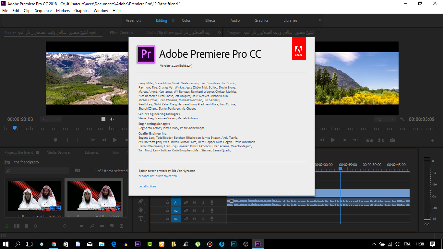Open the behance.net/ericvannynatten link
This screenshot has width=443, height=249.
tap(158, 176)
